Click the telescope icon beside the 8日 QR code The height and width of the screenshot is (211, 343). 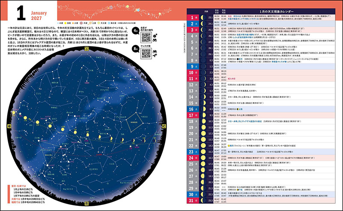coord(155,56)
